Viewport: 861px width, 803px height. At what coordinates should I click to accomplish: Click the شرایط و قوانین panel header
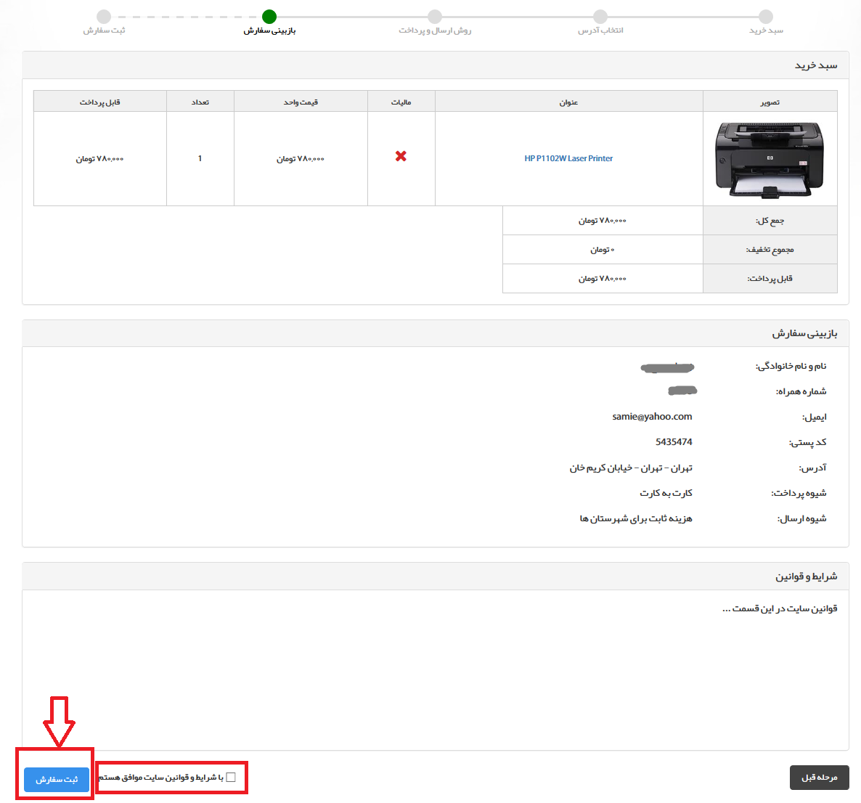click(x=806, y=576)
